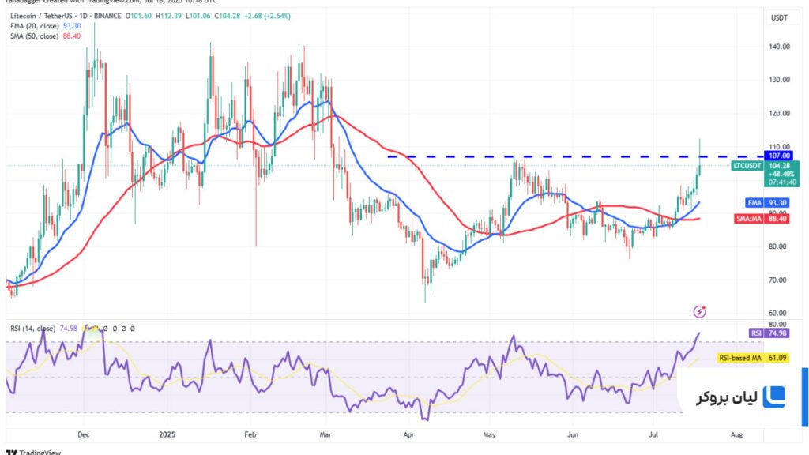Click the 2025 label on time axis
This screenshot has width=809, height=455.
167,434
